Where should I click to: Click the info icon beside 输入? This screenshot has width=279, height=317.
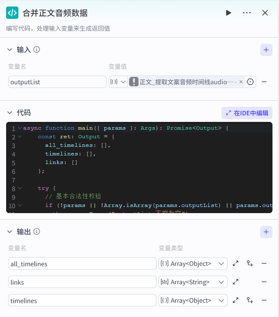(37, 49)
